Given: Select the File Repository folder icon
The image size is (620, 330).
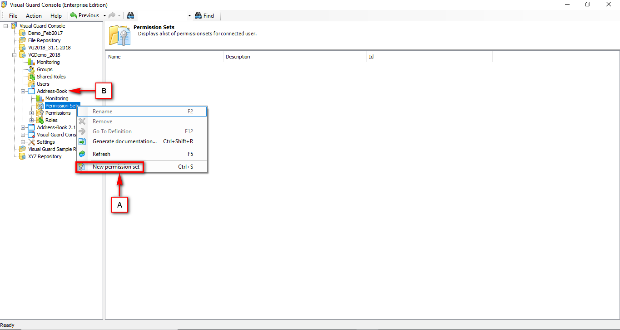Looking at the screenshot, I should point(23,40).
